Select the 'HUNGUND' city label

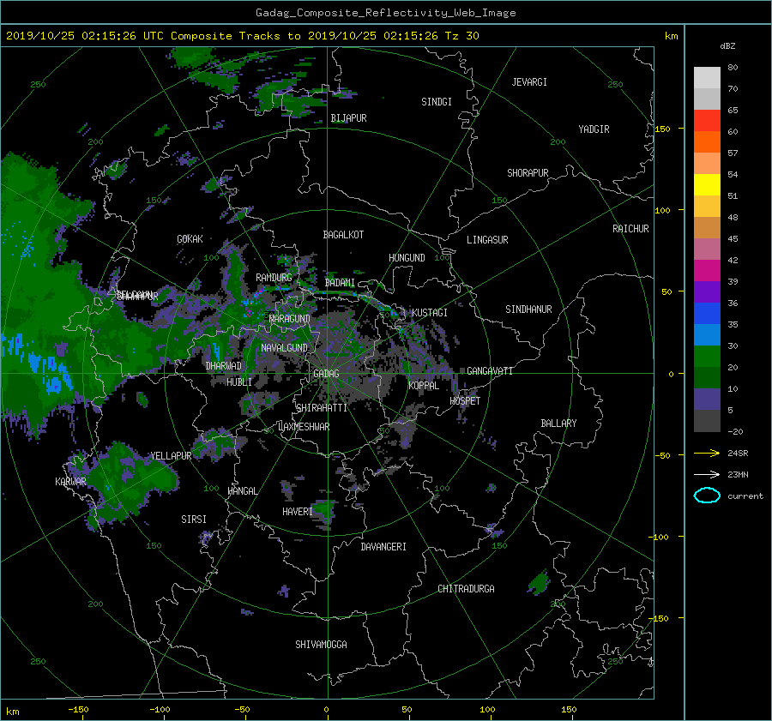tap(407, 258)
